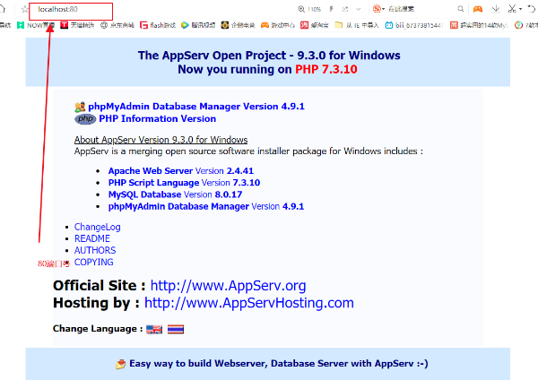Open the AUTHORS link
538x380 pixels.
pos(95,250)
